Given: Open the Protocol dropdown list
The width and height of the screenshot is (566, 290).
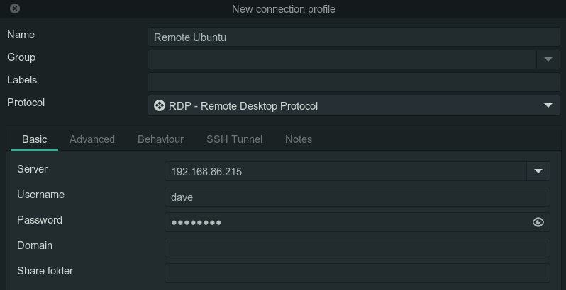Looking at the screenshot, I should pos(548,106).
